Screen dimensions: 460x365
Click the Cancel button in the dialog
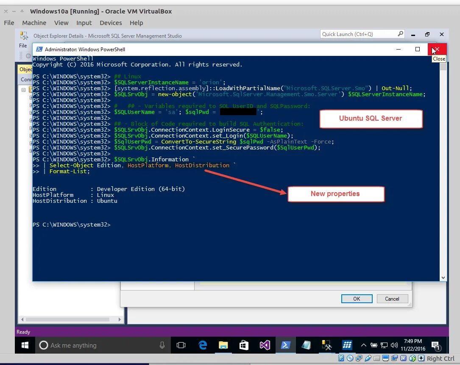392,299
